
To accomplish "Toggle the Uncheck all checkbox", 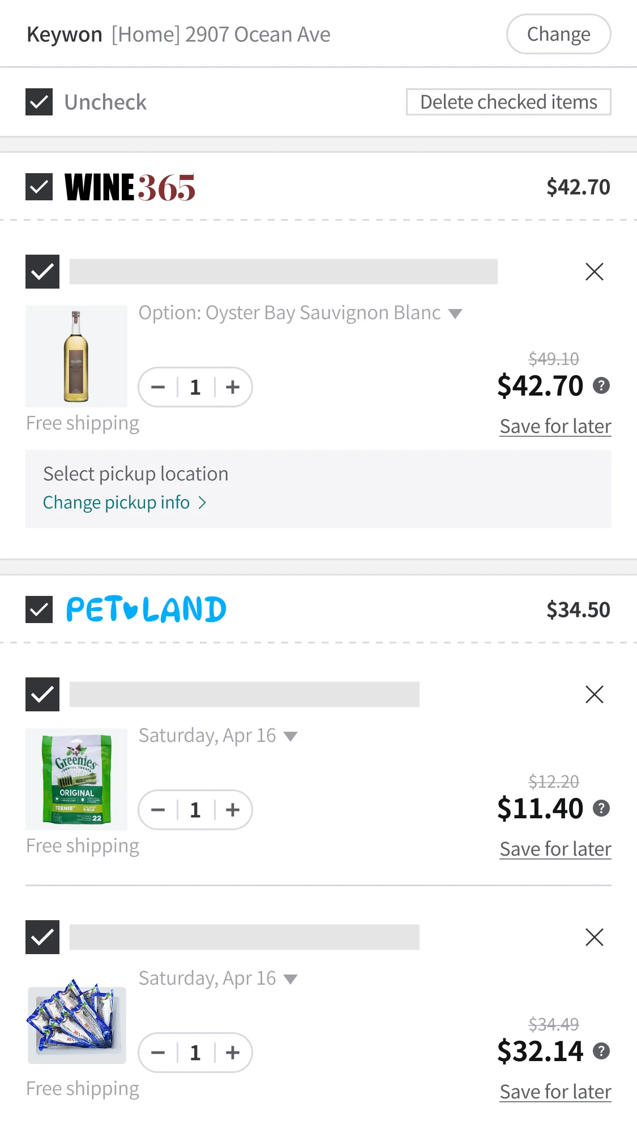I will click(39, 102).
